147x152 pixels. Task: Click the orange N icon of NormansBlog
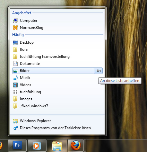(x=15, y=28)
